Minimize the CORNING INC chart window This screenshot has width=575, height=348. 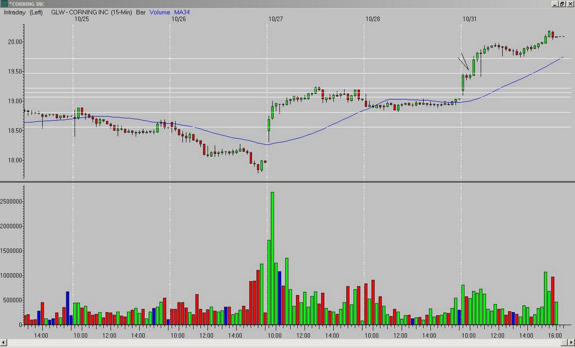pyautogui.click(x=555, y=4)
